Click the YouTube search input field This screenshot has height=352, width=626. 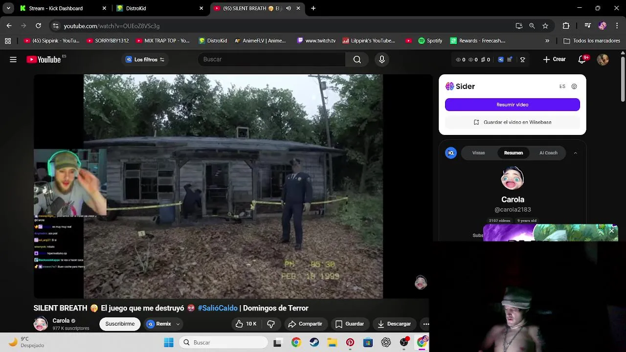271,59
